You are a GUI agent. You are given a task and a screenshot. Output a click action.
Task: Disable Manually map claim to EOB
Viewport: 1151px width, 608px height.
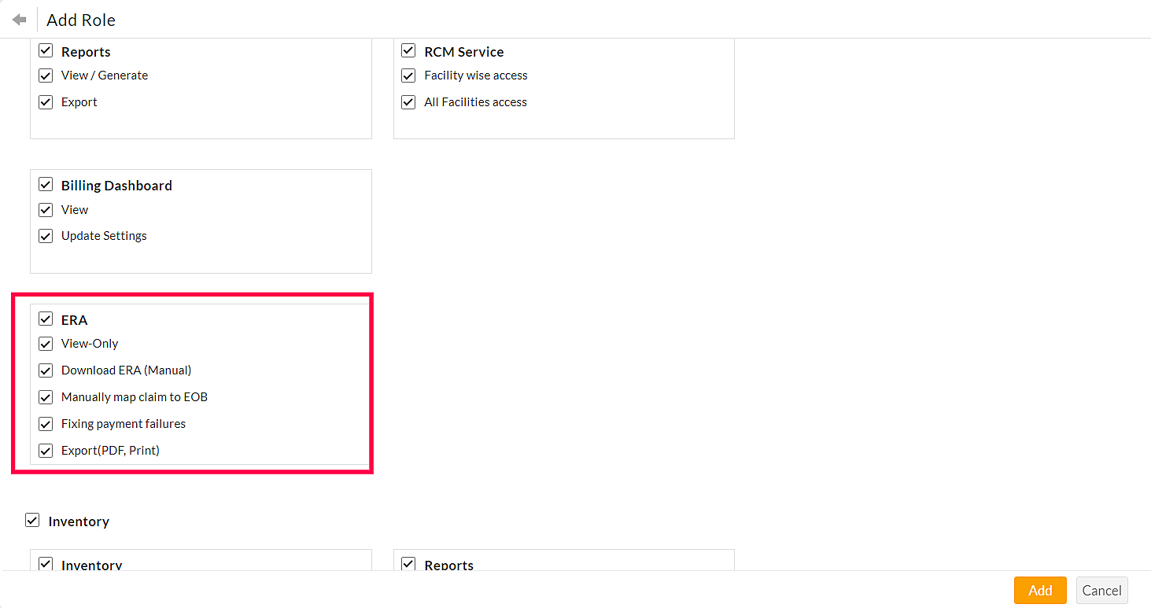[46, 397]
